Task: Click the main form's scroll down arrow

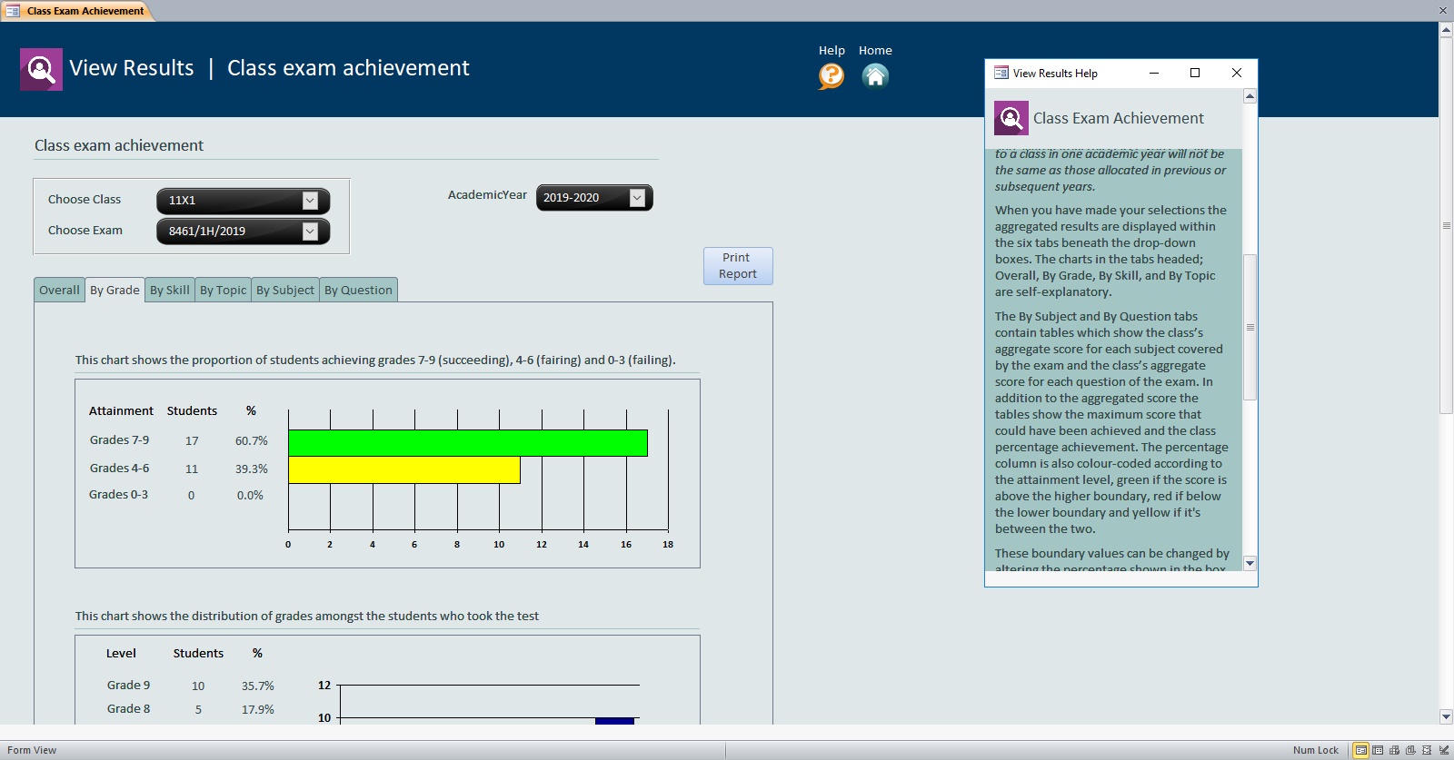Action: click(1446, 716)
